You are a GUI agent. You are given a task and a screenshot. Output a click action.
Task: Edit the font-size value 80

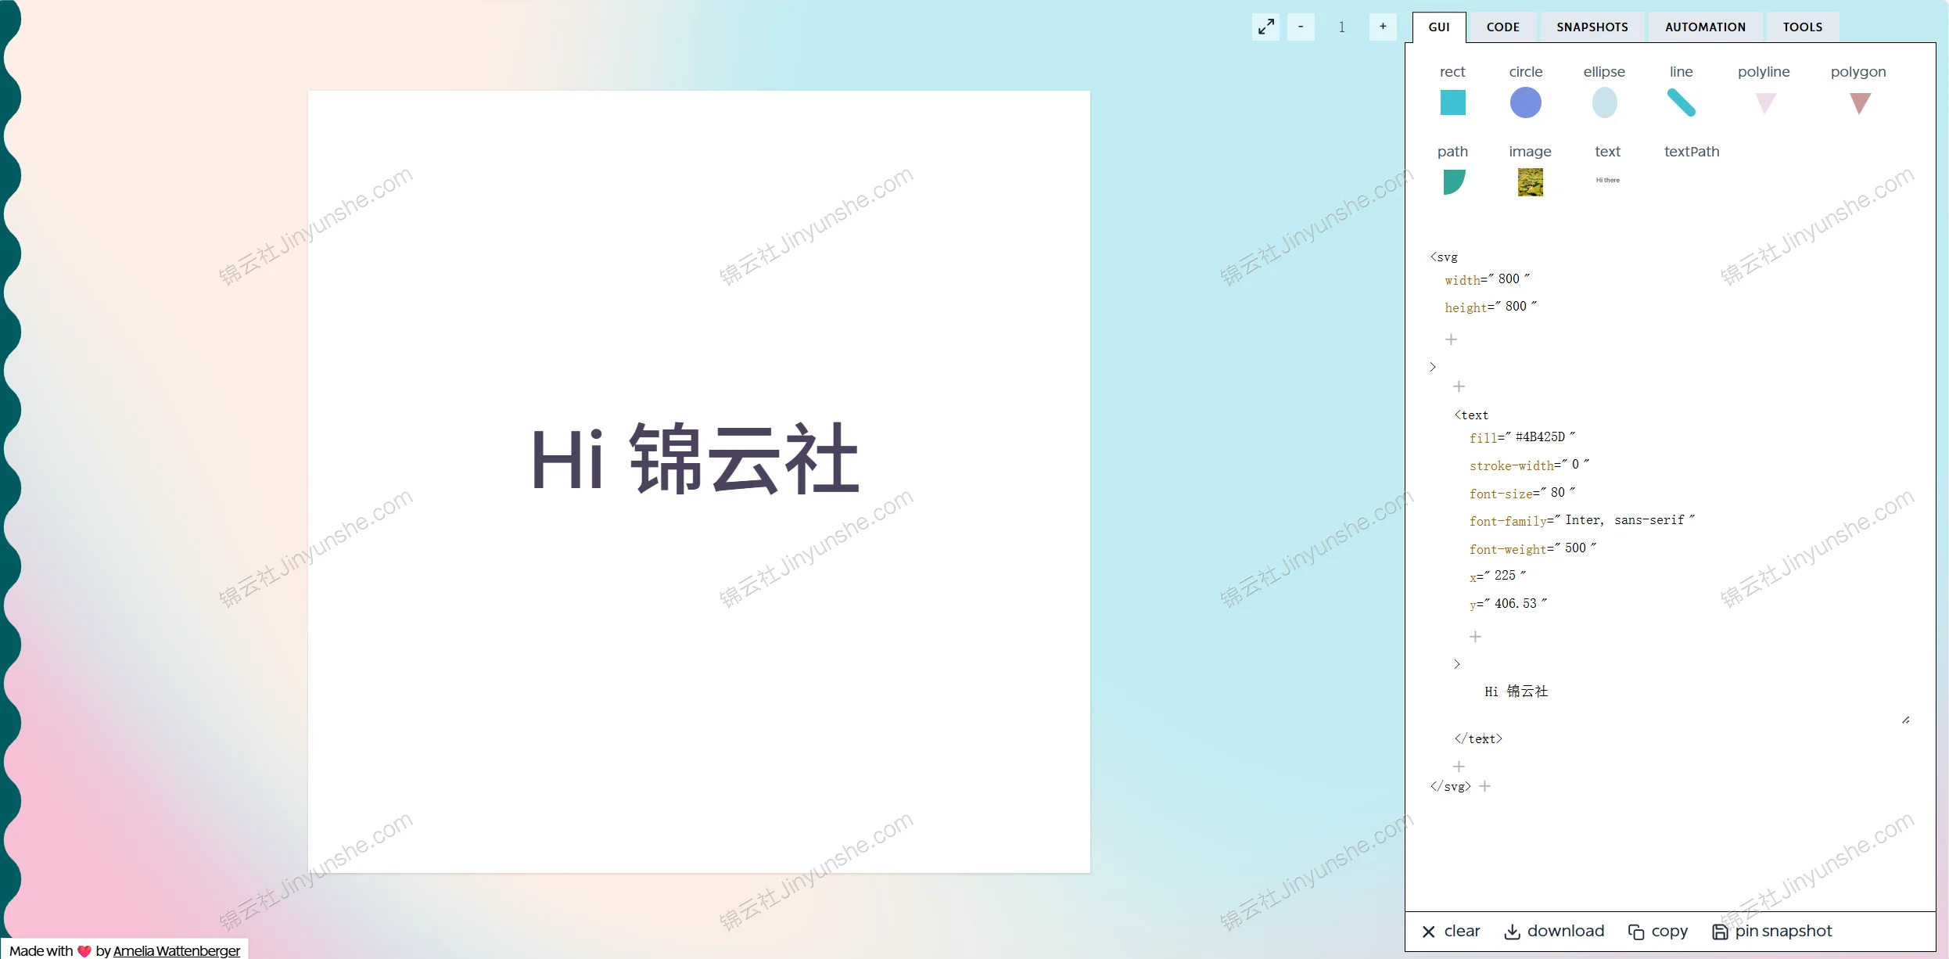(1557, 493)
